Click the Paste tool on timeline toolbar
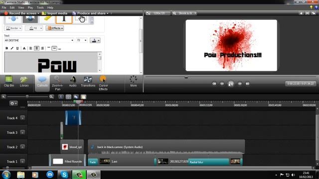Viewport: 319px width, 179px height. pos(83,97)
